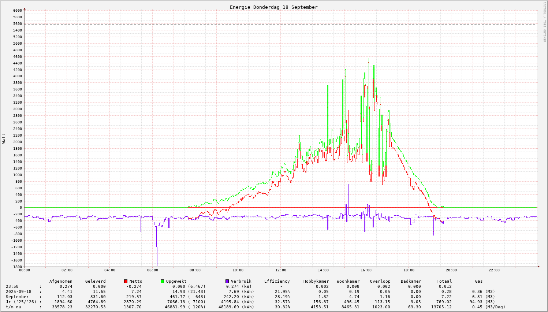This screenshot has height=312, width=548.
Task: Click the chart title 'Energie Donderdag 18 September'
Action: (273, 7)
